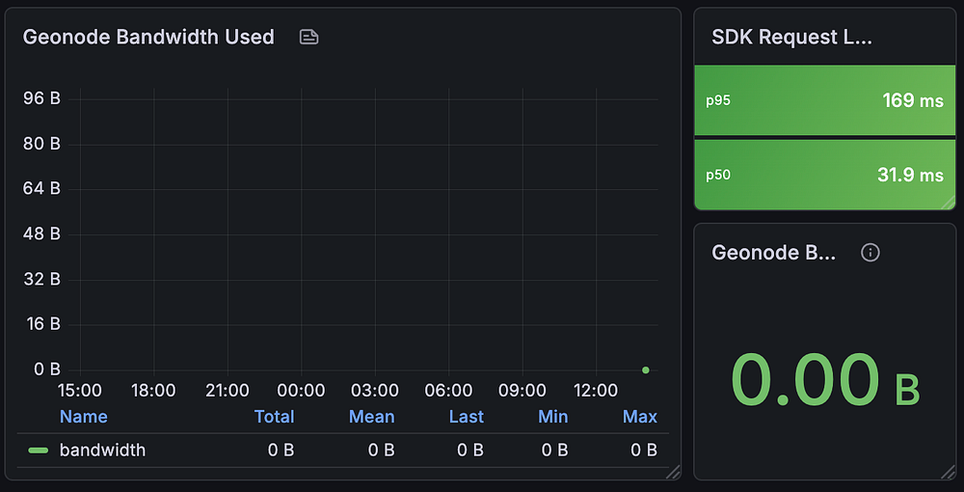Click resize handle of SDK Request panel
Screen dimensions: 964x492
tap(950, 201)
